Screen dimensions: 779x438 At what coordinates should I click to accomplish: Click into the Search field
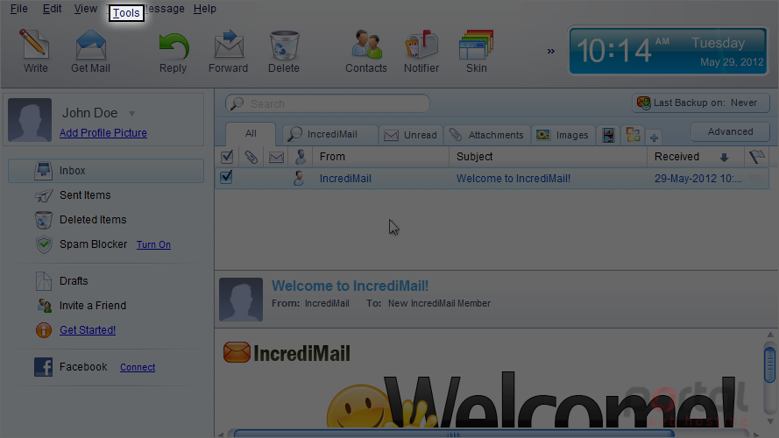(328, 103)
